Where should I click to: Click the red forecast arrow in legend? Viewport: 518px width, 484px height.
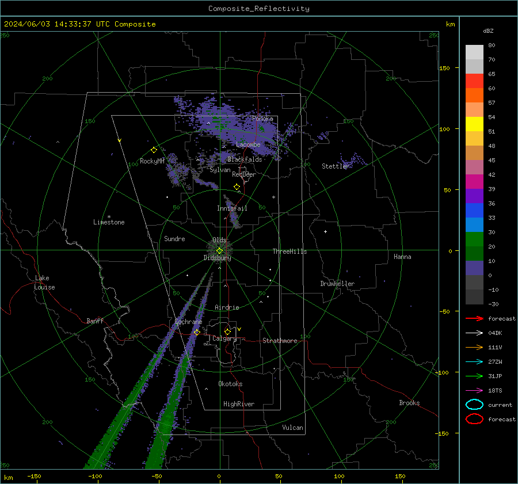click(x=474, y=318)
